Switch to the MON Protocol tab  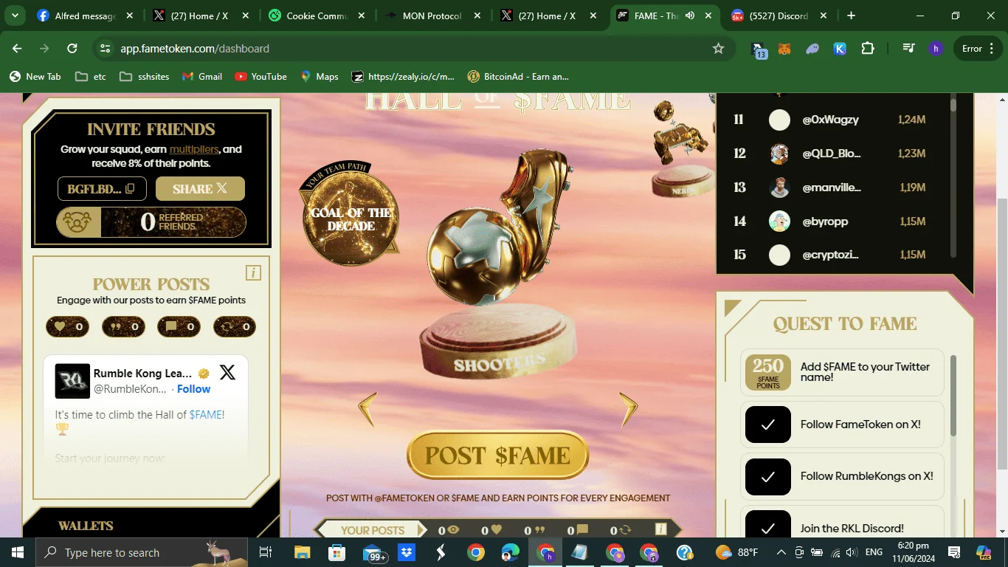(432, 16)
